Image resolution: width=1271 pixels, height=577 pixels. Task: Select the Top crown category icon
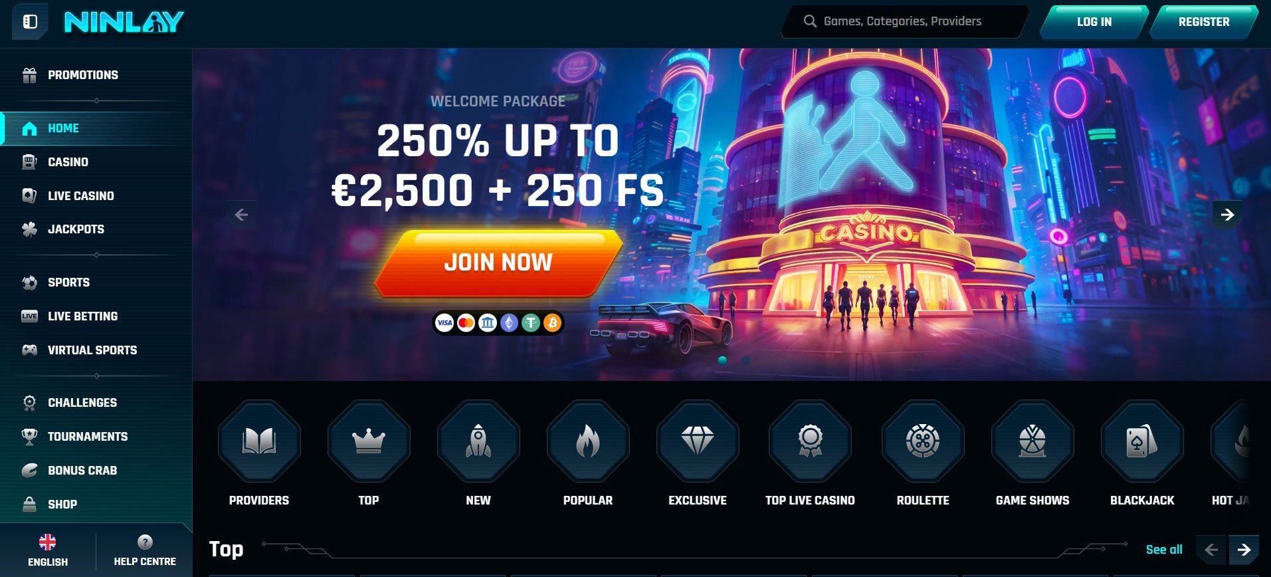(x=369, y=441)
